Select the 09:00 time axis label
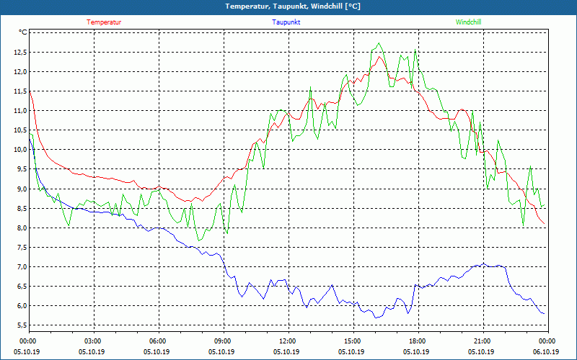 coord(223,341)
